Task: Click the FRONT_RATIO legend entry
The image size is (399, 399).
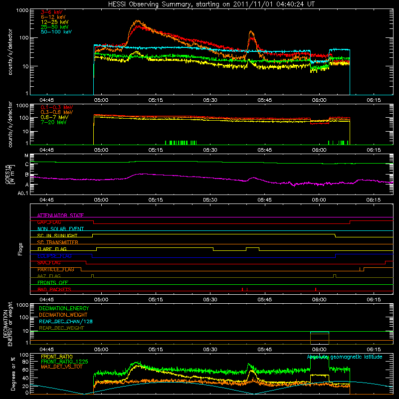Action: coord(57,357)
